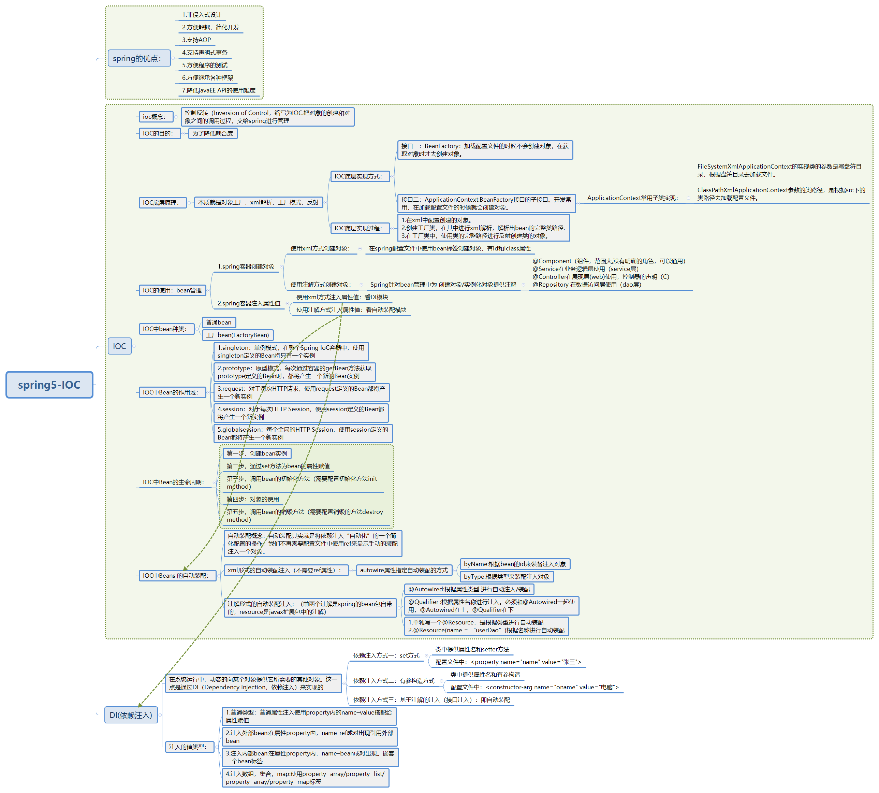
Task: Collapse the toggle after 依赖注入方式一：set方式
Action: click(426, 656)
